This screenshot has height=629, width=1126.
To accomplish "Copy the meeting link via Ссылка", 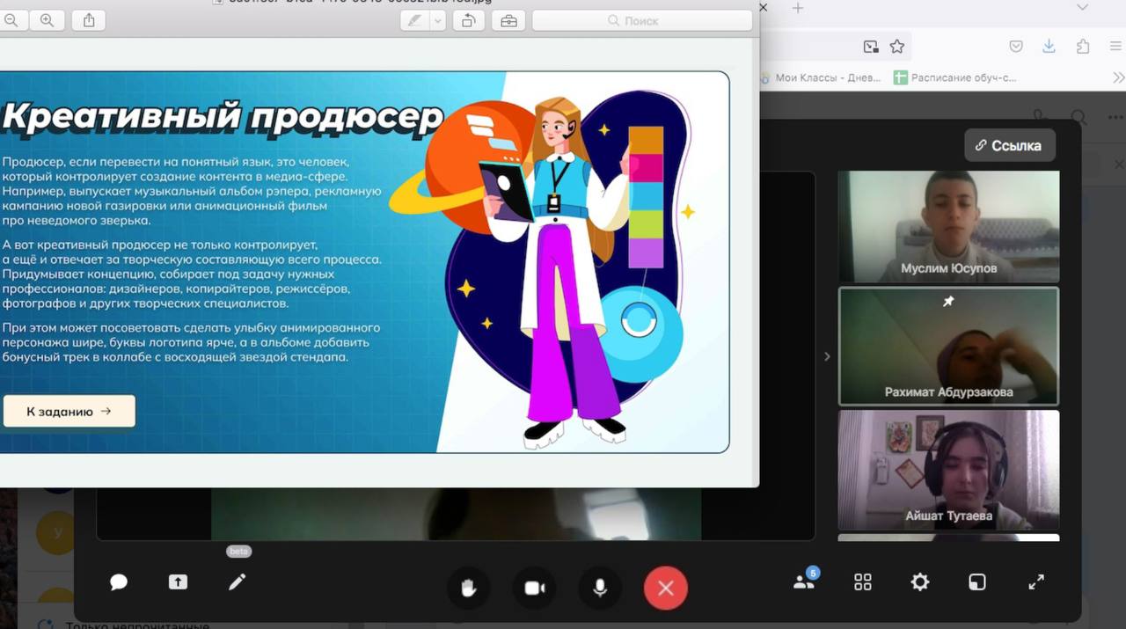I will (x=1009, y=146).
